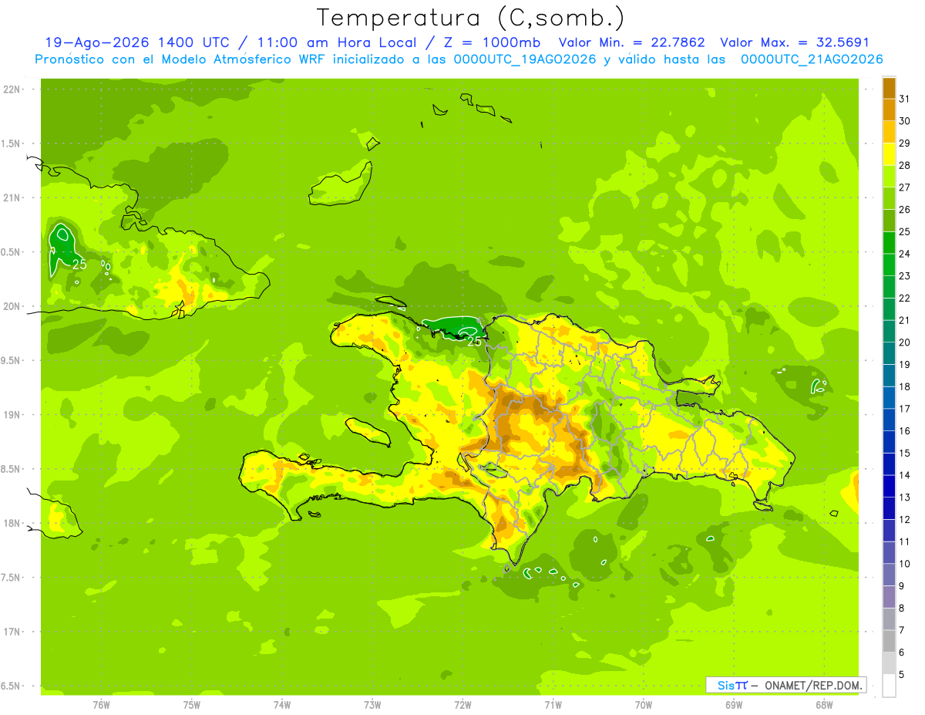Viewport: 925px width, 715px height.
Task: Click the '21N' latitude axis label
Action: pos(12,197)
